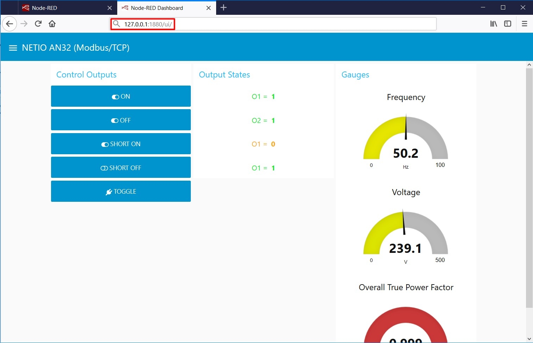Image resolution: width=533 pixels, height=343 pixels.
Task: Maximize the browser window
Action: tap(503, 7)
